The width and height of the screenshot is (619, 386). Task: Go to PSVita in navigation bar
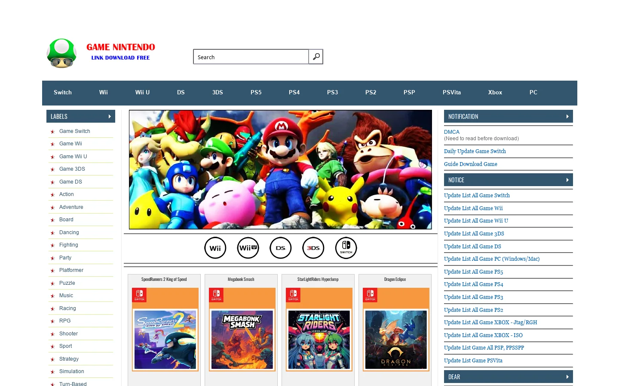(x=452, y=92)
